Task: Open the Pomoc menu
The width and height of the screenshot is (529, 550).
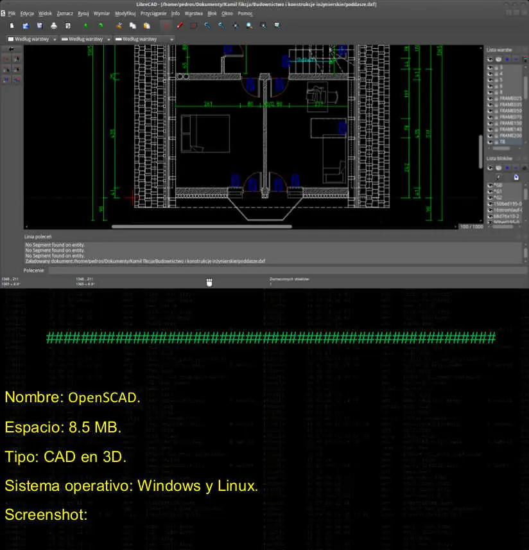Action: coord(245,13)
